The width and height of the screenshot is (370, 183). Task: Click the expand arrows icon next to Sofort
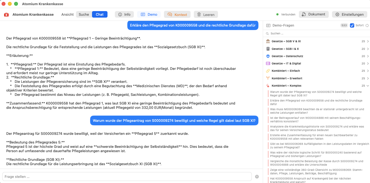(x=367, y=25)
